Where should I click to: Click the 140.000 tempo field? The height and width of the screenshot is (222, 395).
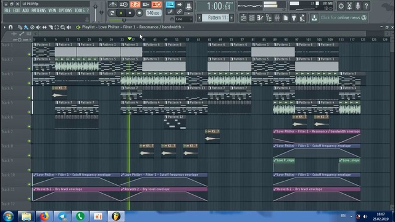point(154,13)
